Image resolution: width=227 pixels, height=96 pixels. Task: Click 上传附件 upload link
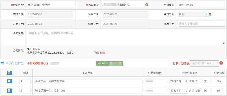35,49
